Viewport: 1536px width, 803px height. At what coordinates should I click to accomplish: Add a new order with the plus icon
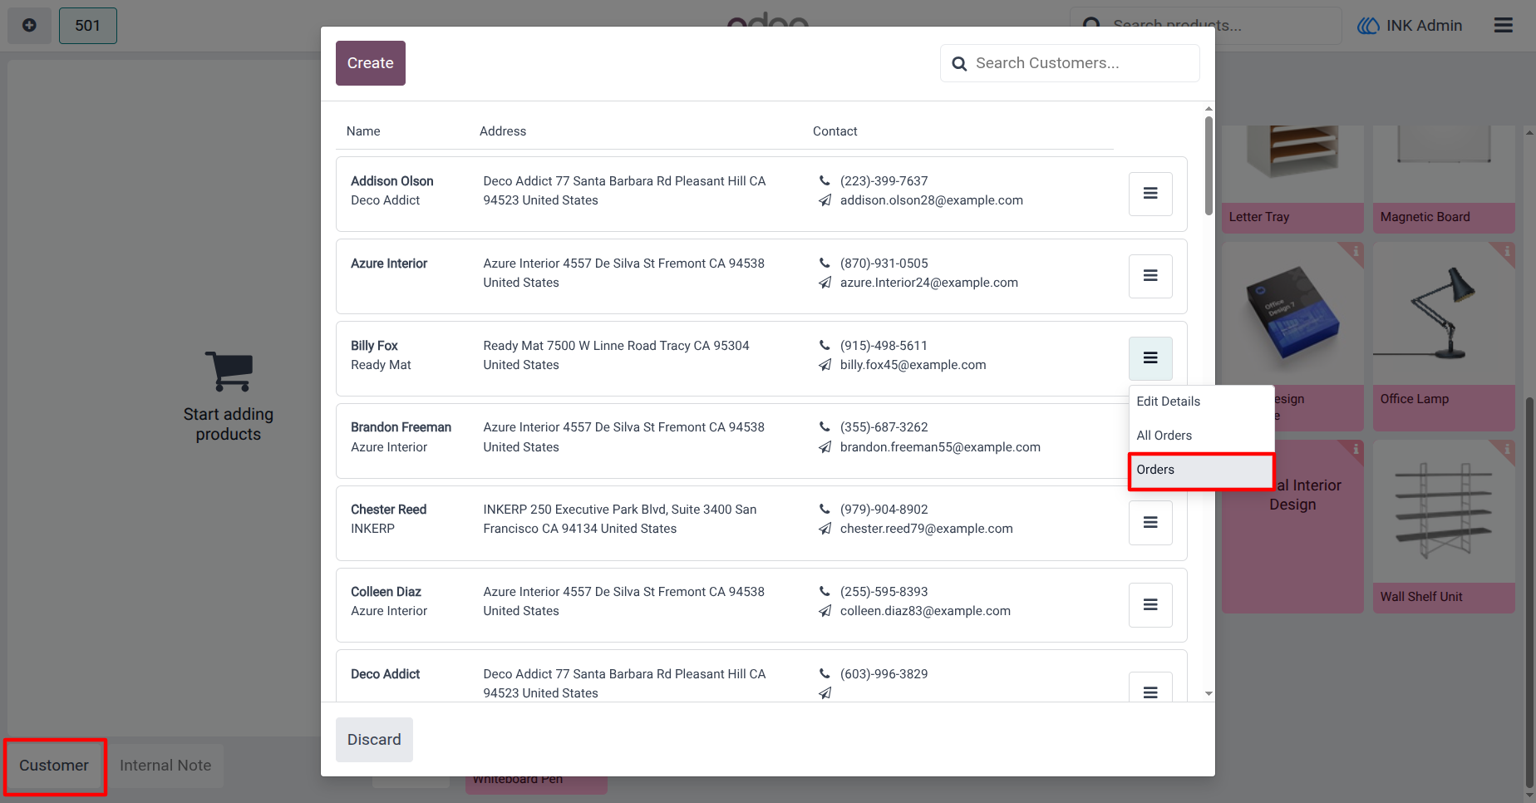click(x=29, y=26)
